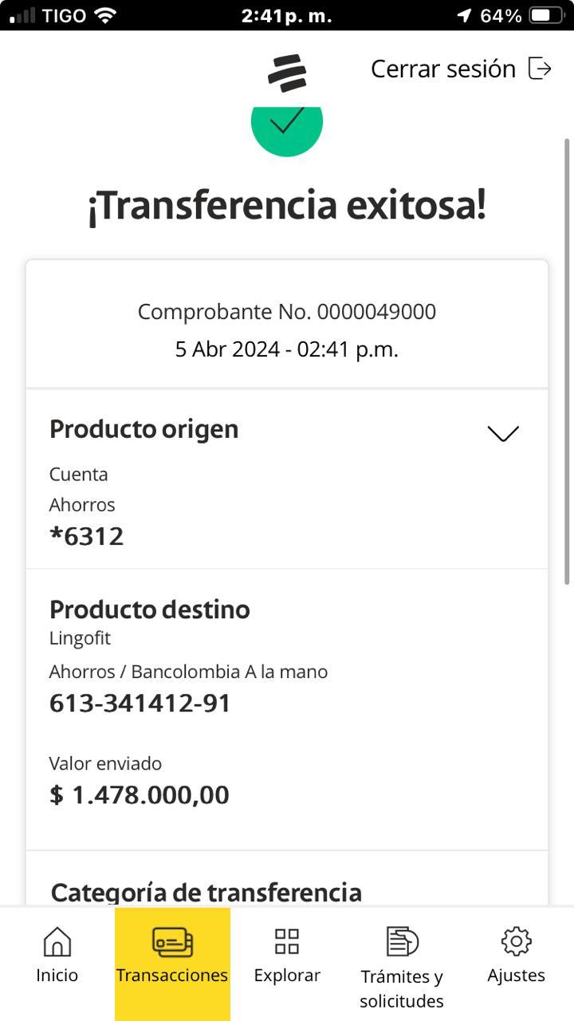Expand the Producto origen chevron
Viewport: 574px width, 1021px height.
(x=503, y=433)
